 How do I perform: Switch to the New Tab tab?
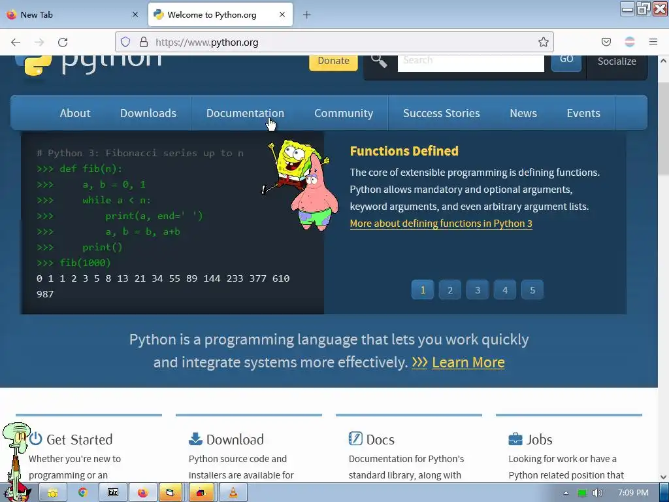click(73, 14)
